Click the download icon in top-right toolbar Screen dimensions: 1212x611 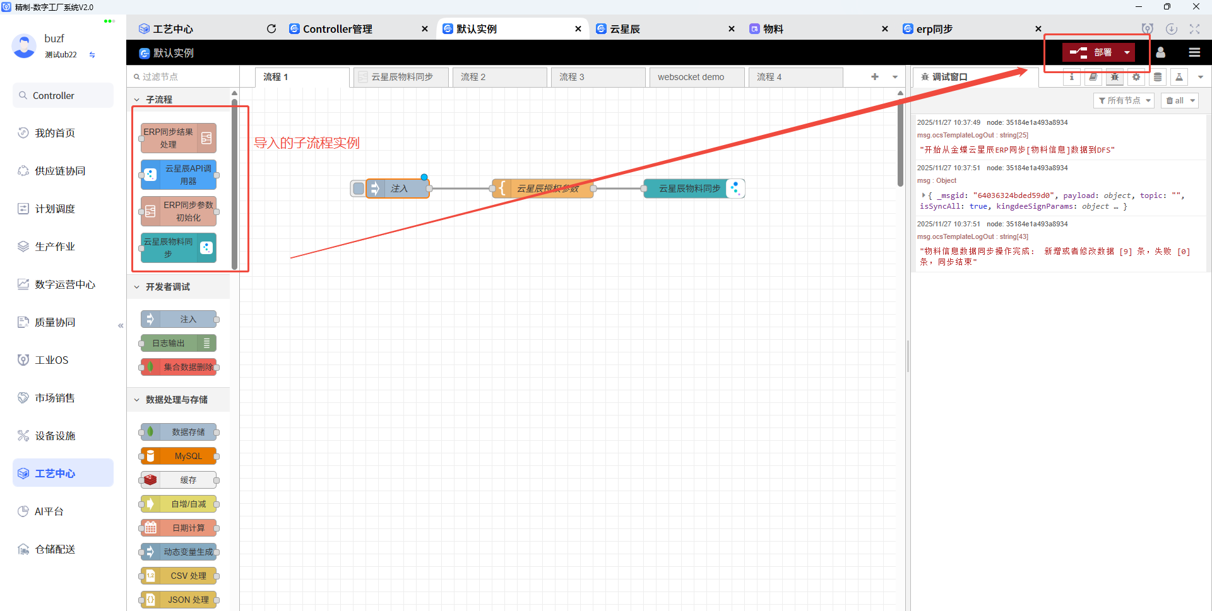point(1172,29)
